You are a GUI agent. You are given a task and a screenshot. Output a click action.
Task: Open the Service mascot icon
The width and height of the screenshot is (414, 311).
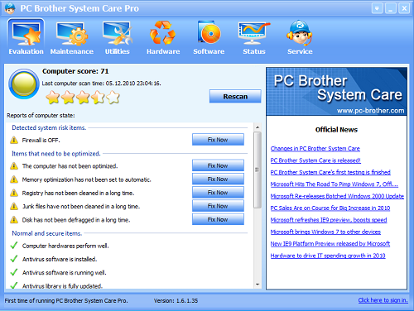click(x=300, y=33)
